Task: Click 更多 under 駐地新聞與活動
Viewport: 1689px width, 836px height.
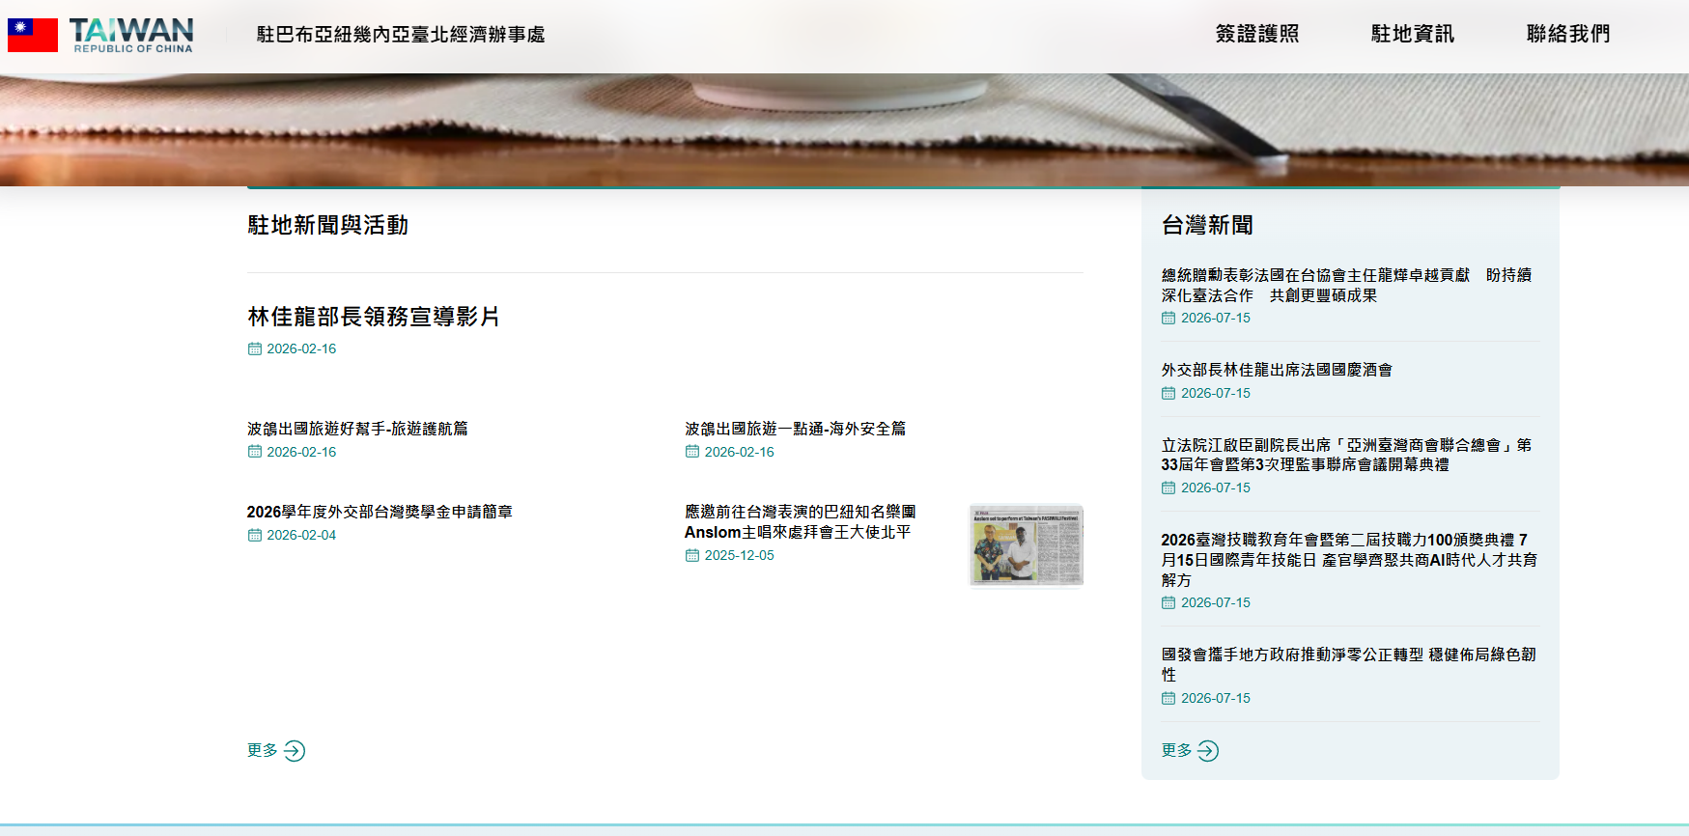Action: point(263,750)
